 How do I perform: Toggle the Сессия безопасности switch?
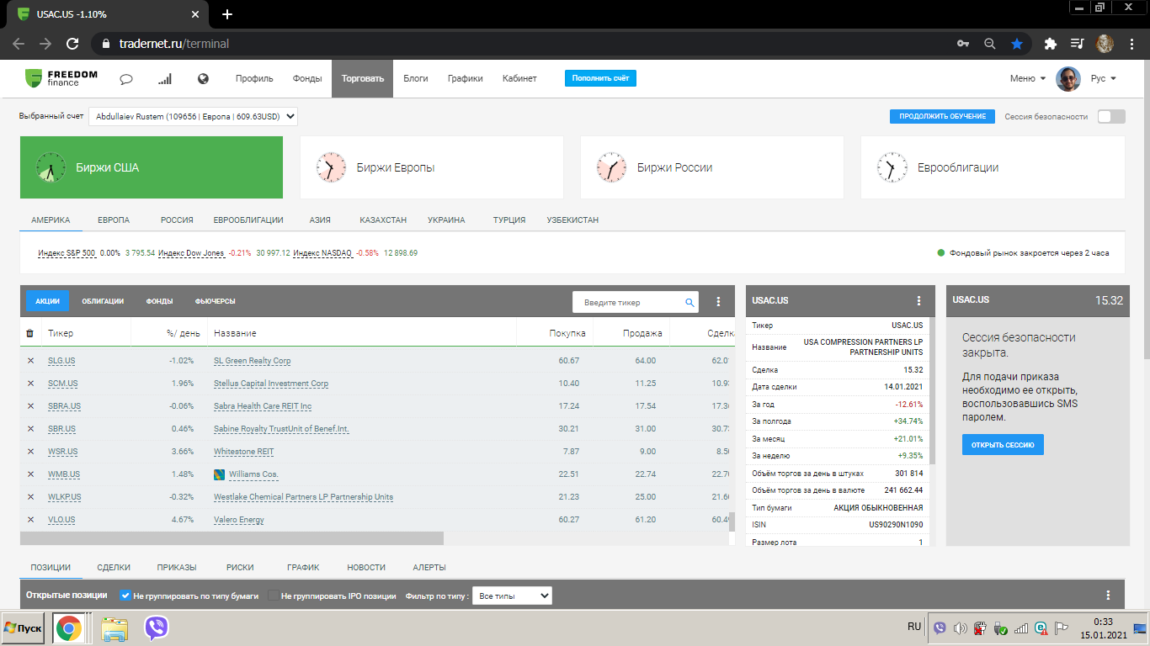pyautogui.click(x=1111, y=117)
